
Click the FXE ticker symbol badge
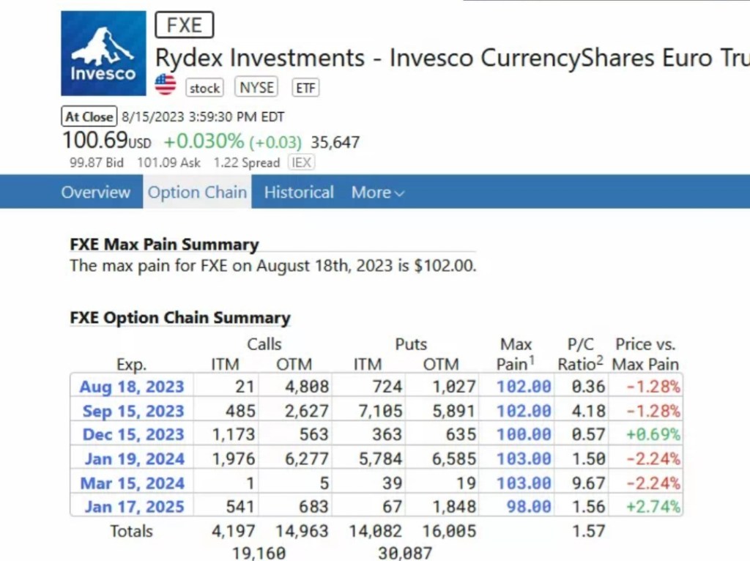[185, 26]
